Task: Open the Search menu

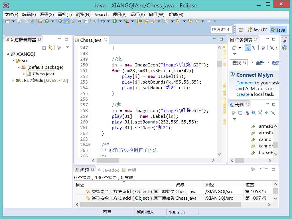Action: pos(102,15)
